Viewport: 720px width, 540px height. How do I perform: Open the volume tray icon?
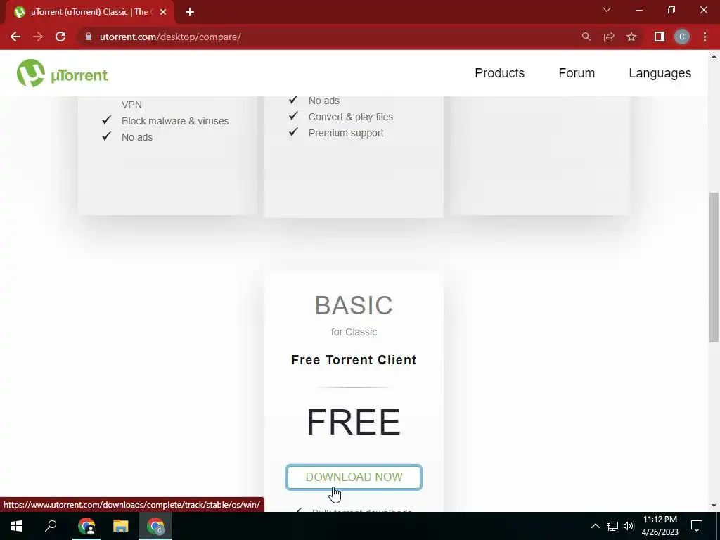pos(629,526)
